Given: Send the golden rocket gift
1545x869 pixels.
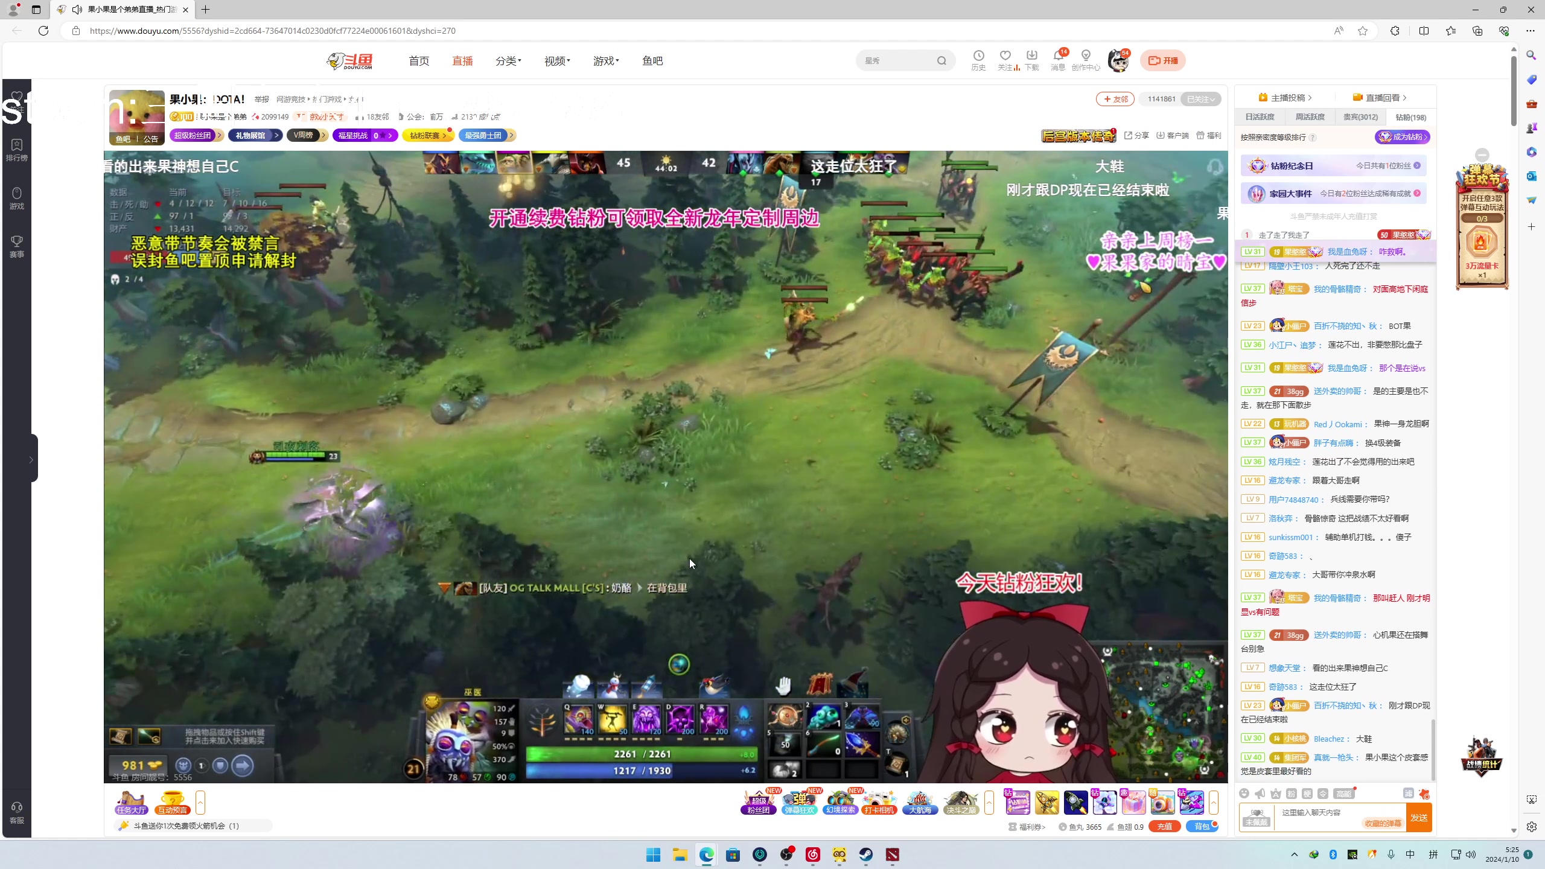Looking at the screenshot, I should [1046, 802].
